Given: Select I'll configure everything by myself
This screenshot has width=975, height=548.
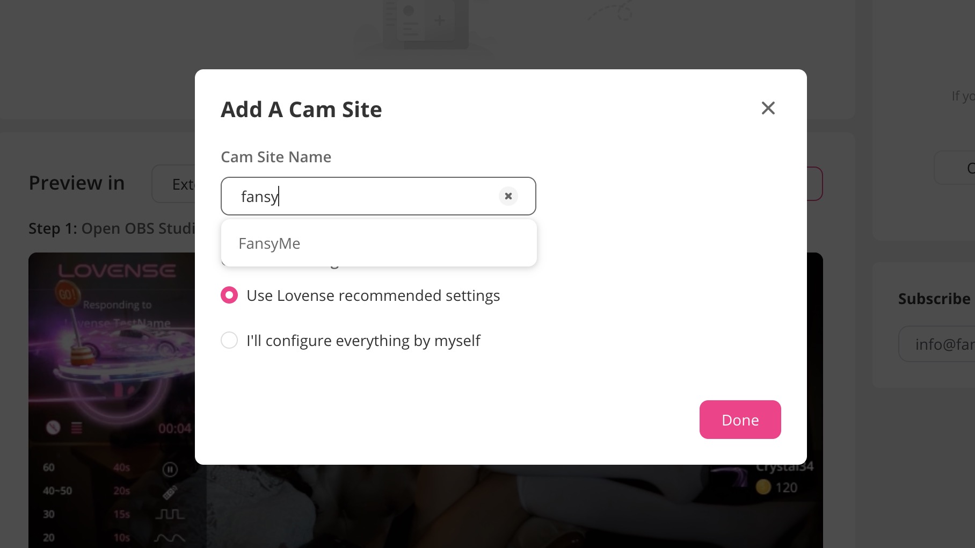Looking at the screenshot, I should click(x=229, y=340).
